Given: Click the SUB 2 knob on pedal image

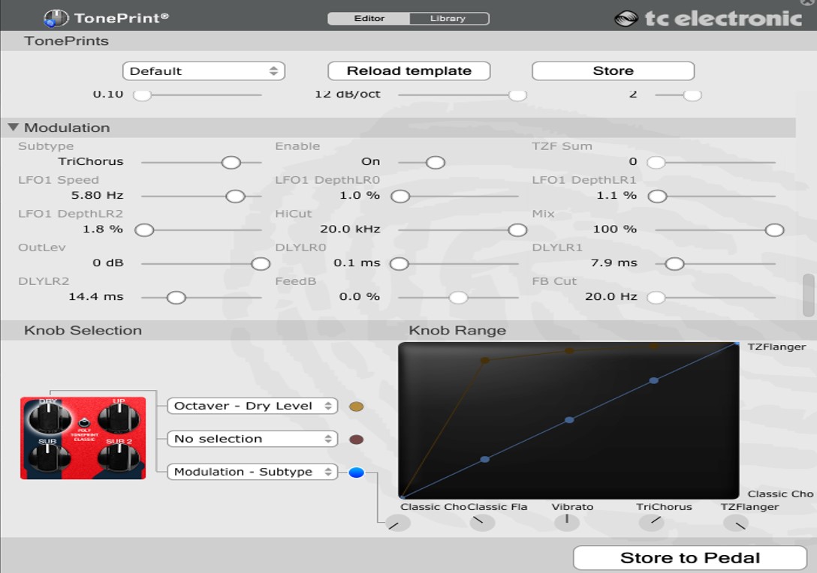Looking at the screenshot, I should 119,457.
